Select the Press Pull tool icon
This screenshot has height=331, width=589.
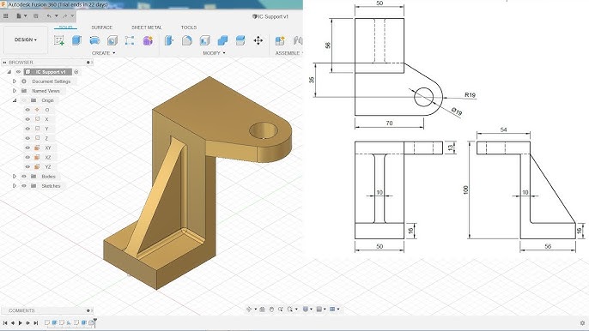(x=169, y=40)
